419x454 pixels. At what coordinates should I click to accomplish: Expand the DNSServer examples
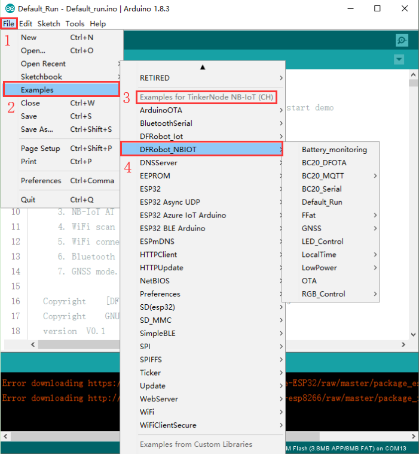[203, 163]
